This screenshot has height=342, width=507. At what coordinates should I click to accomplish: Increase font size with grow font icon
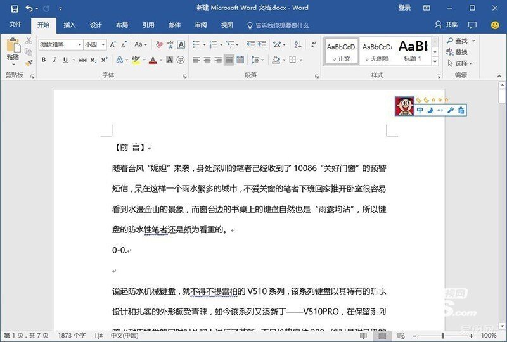point(113,44)
